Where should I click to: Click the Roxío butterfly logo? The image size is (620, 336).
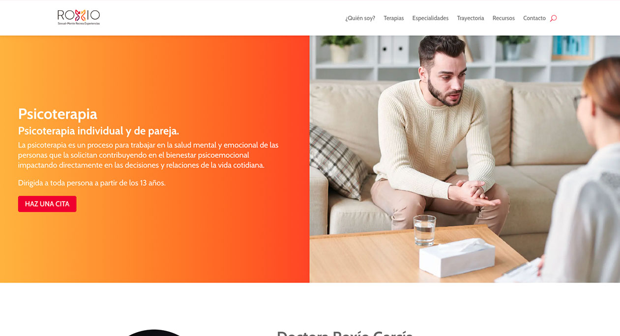tap(79, 17)
